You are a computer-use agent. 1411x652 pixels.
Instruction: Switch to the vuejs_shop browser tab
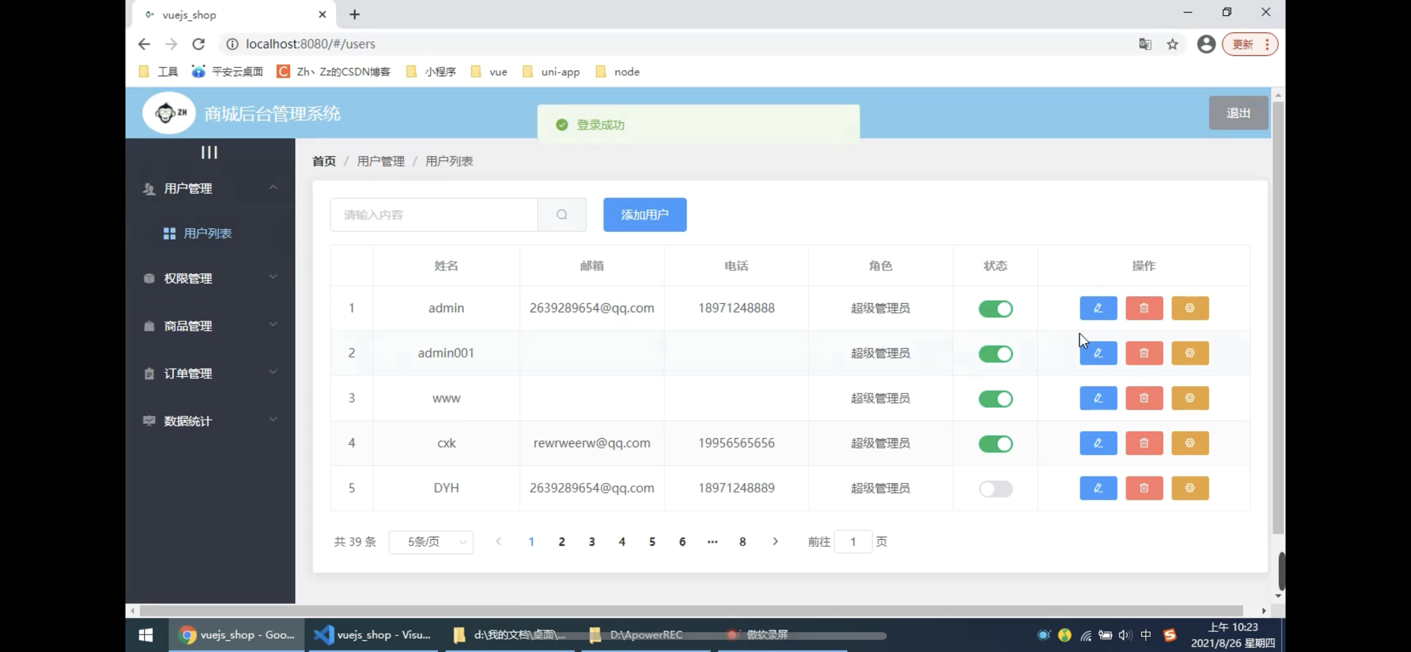tap(235, 15)
